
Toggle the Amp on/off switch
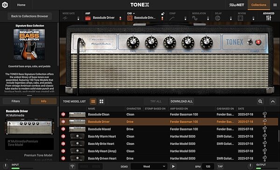click(x=120, y=18)
